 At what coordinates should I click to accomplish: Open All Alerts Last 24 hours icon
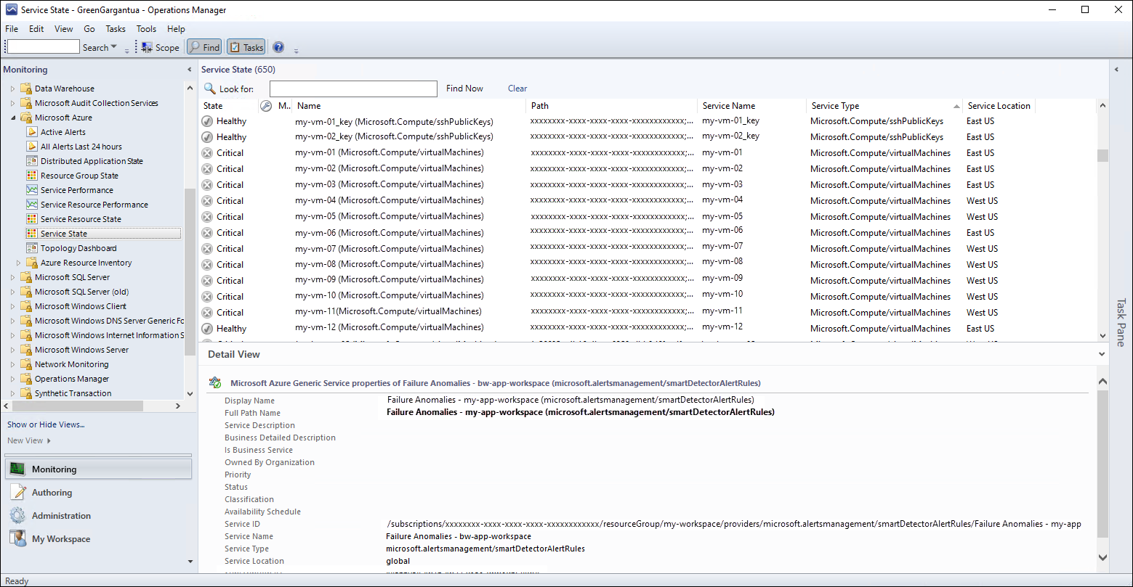click(x=32, y=147)
